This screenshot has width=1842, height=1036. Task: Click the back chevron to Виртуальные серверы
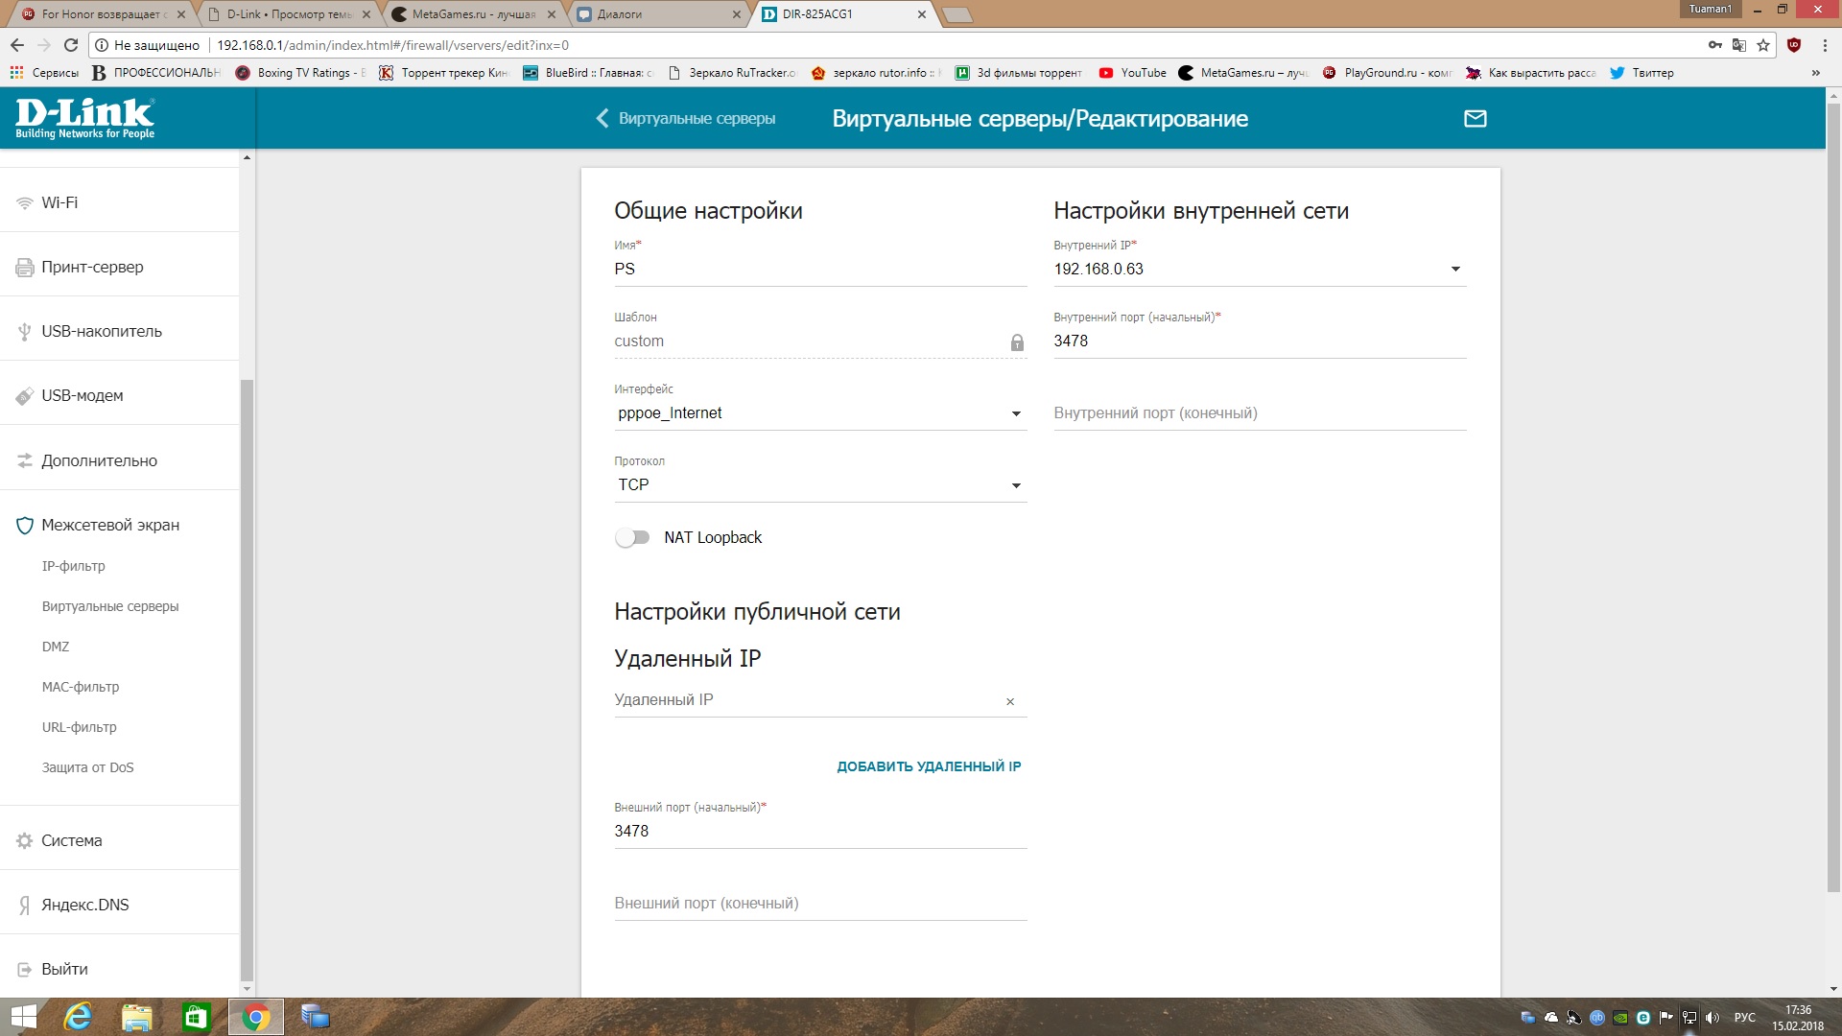pyautogui.click(x=602, y=118)
